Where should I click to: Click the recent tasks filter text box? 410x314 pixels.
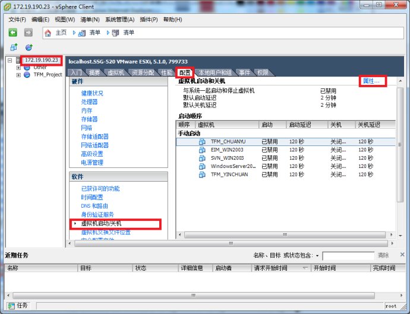click(348, 256)
